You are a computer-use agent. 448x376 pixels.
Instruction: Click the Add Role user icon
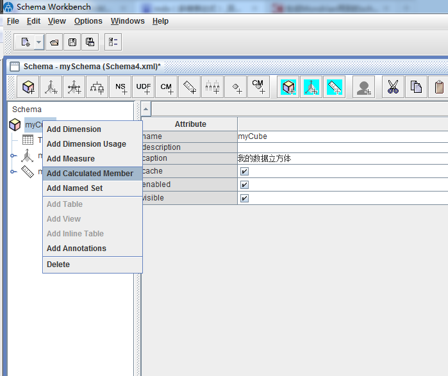pyautogui.click(x=363, y=87)
